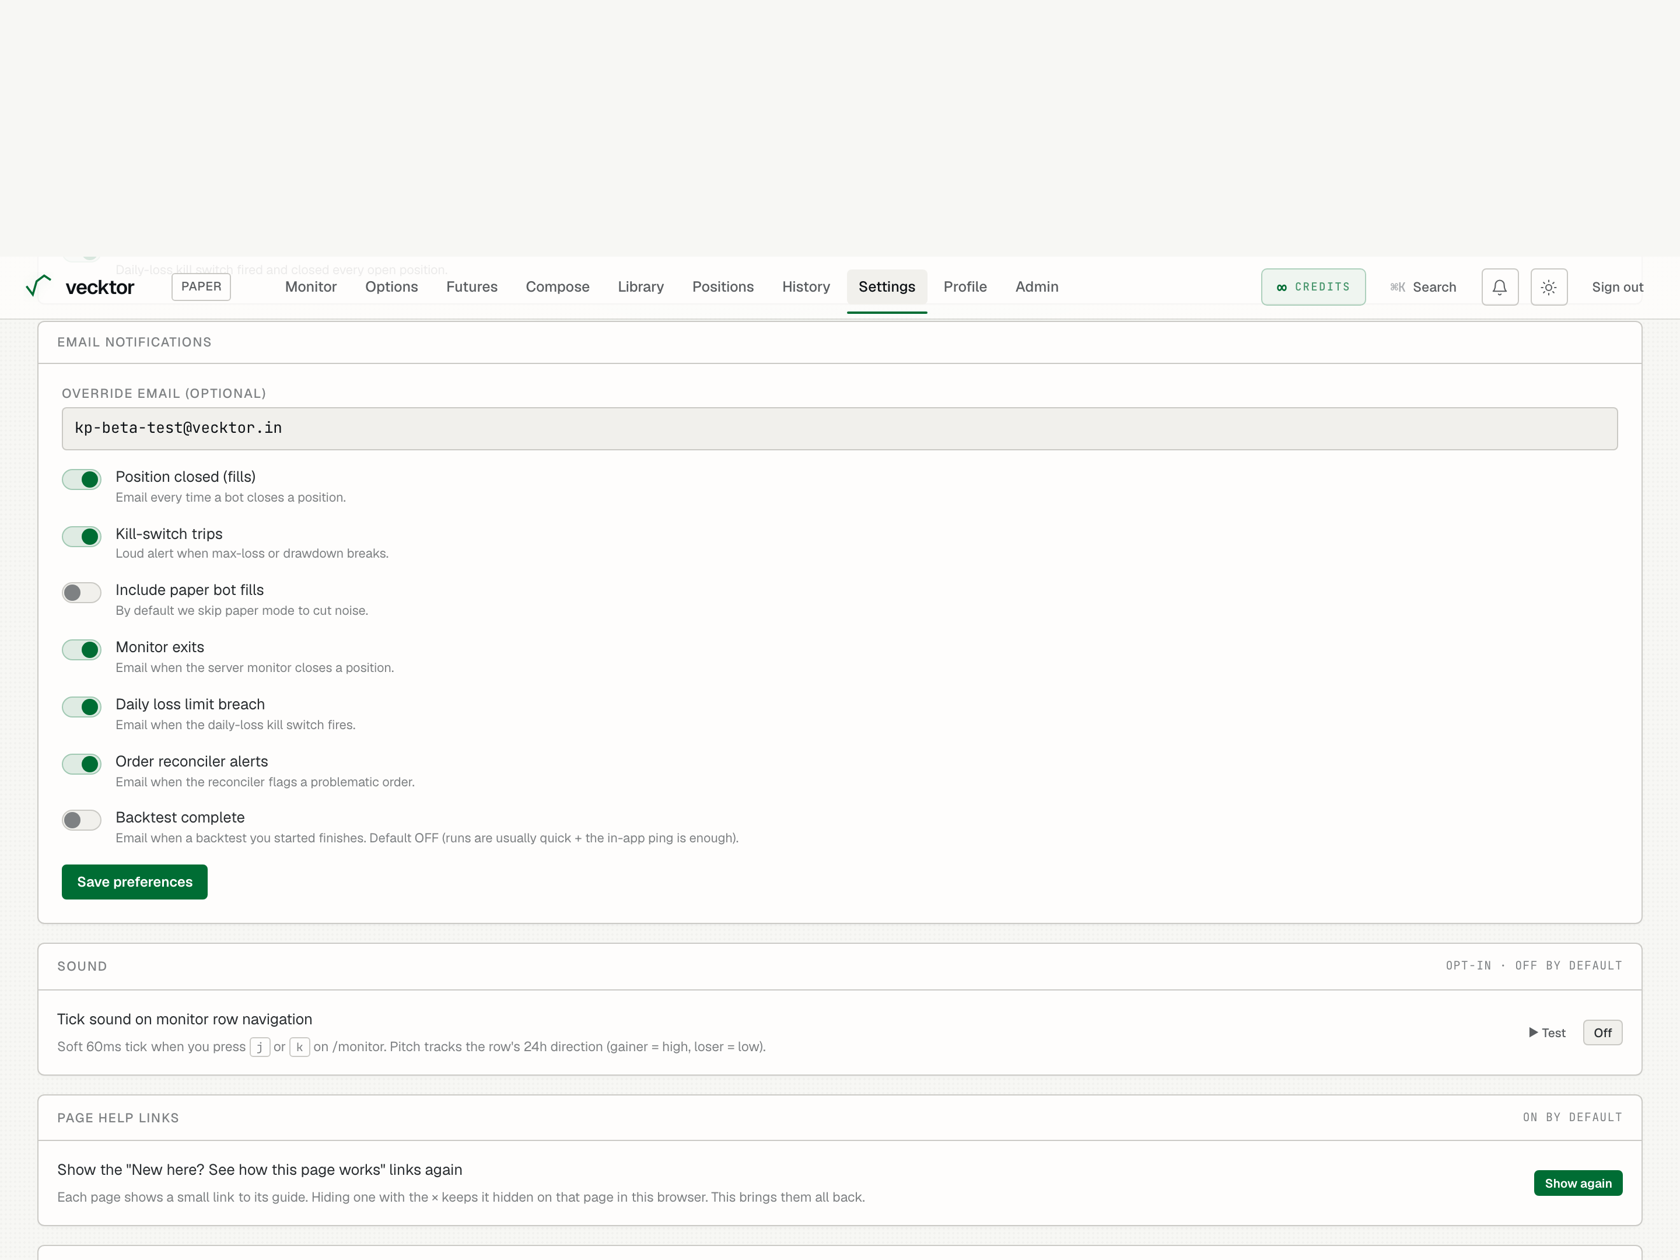Click 'Email every time a bot closes a position.'
The image size is (1680, 1260).
(231, 498)
